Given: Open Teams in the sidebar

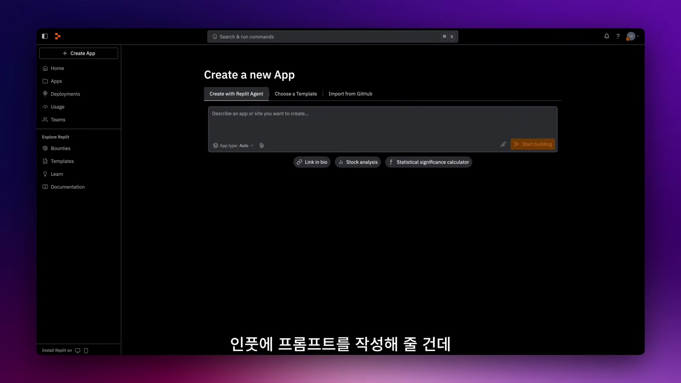Looking at the screenshot, I should [x=79, y=120].
